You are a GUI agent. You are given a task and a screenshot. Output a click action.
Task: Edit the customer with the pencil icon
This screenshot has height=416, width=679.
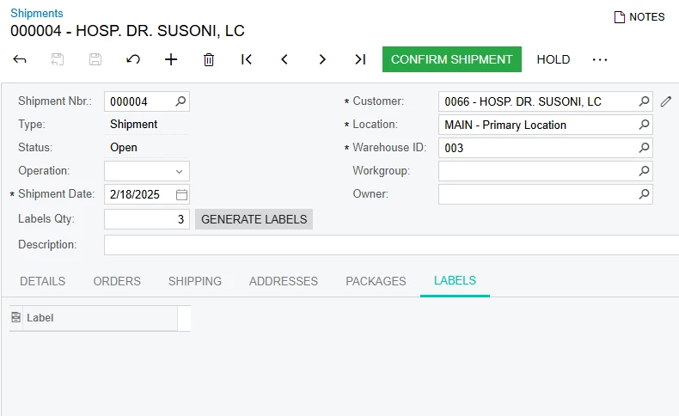click(x=665, y=101)
